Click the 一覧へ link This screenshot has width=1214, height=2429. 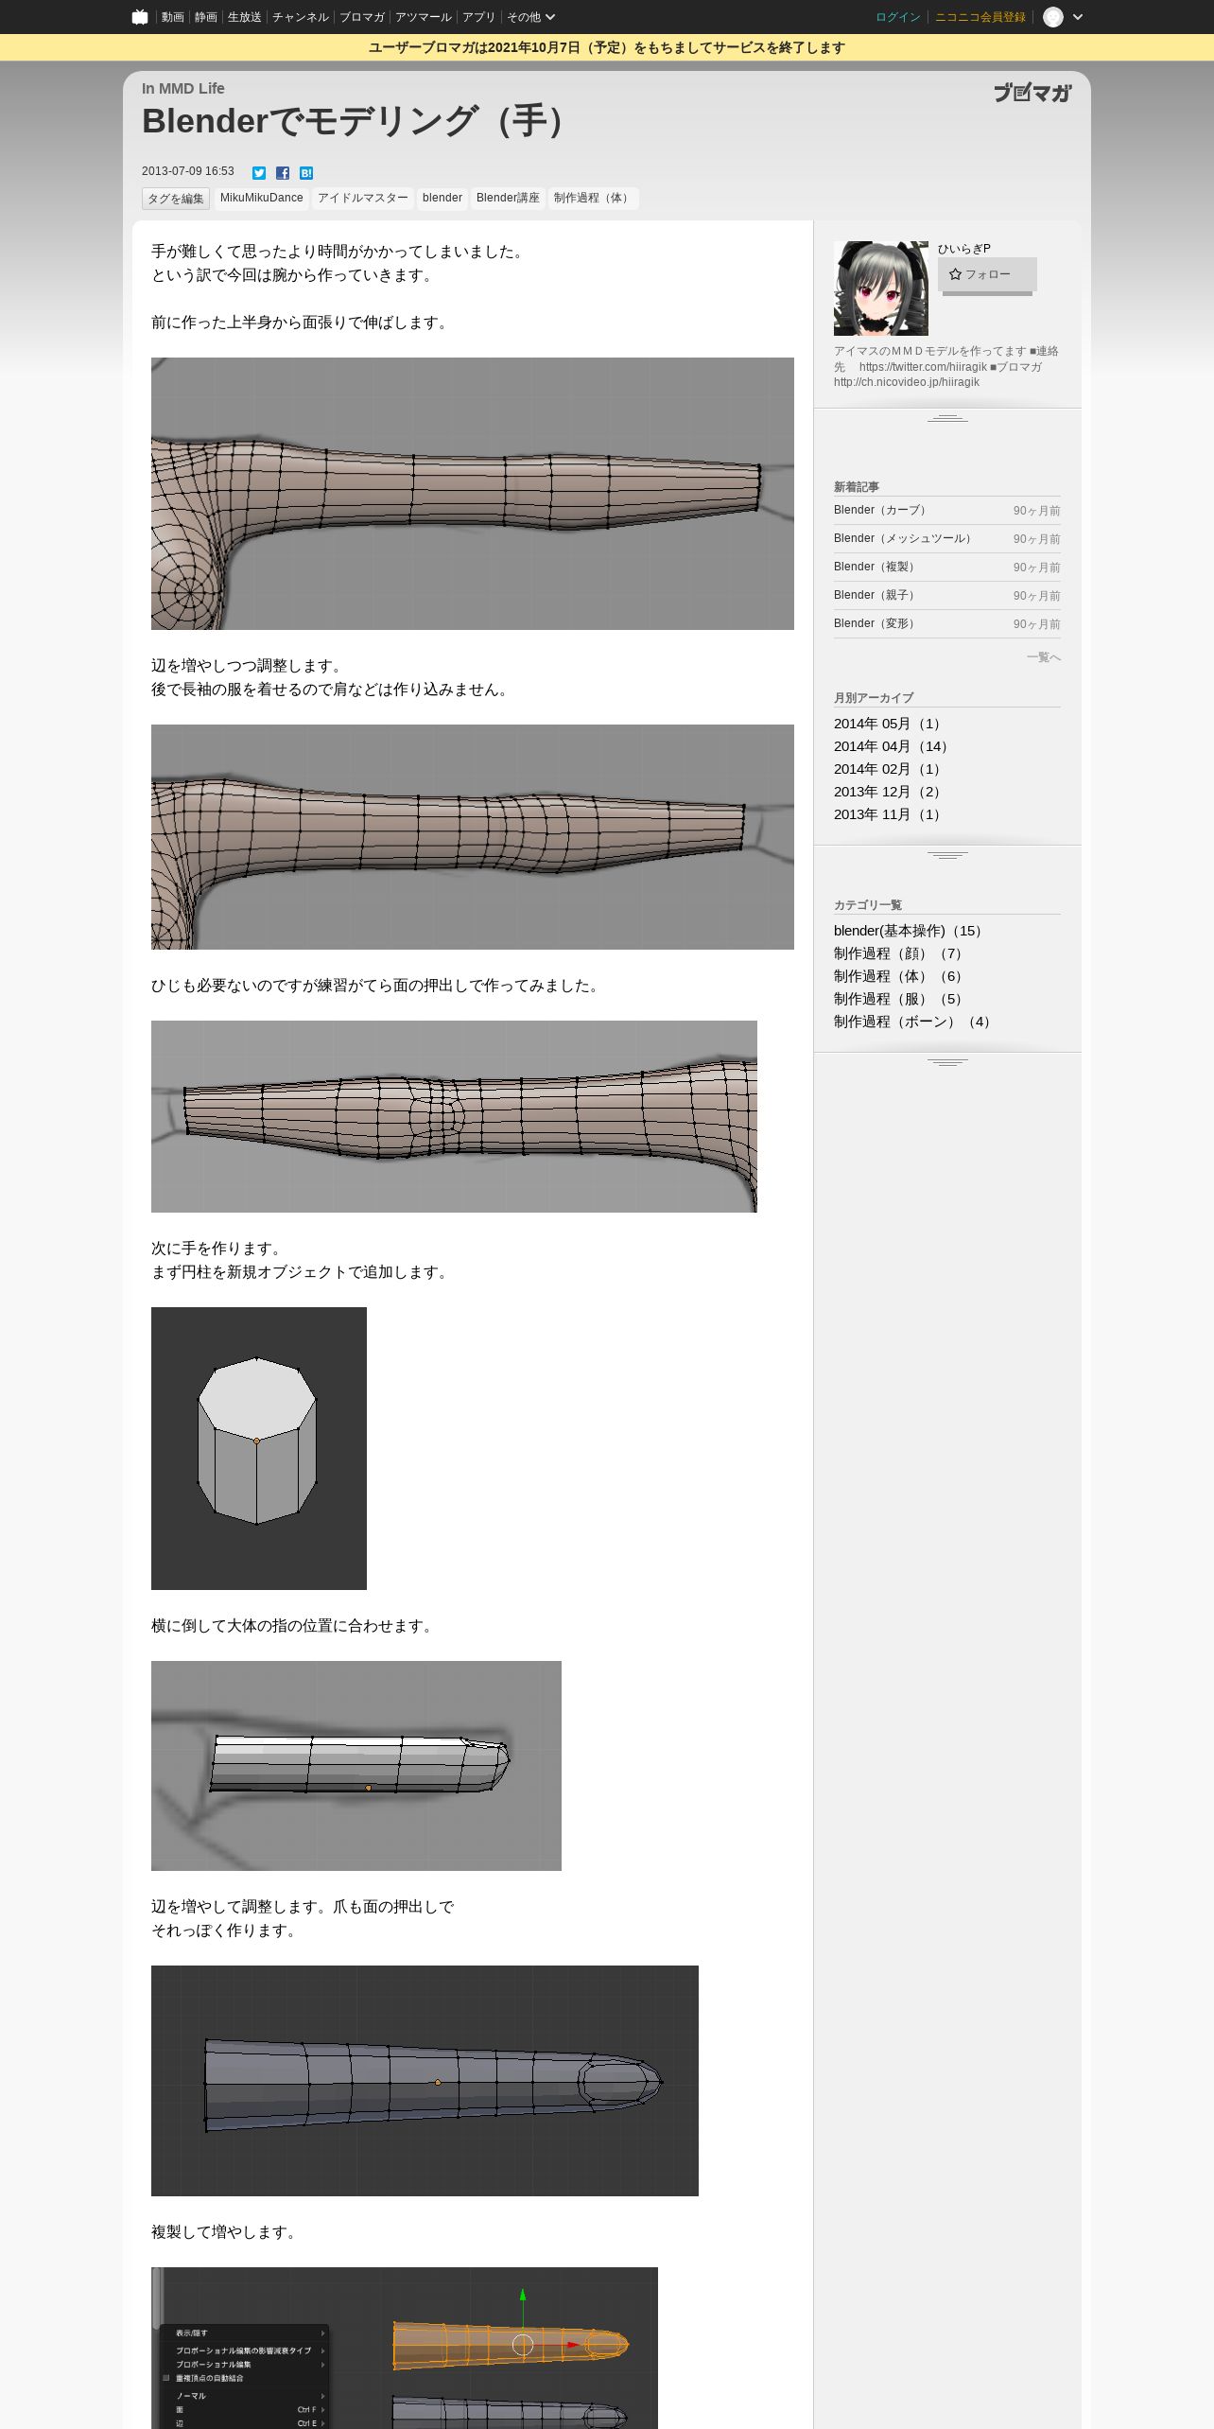[x=1044, y=657]
